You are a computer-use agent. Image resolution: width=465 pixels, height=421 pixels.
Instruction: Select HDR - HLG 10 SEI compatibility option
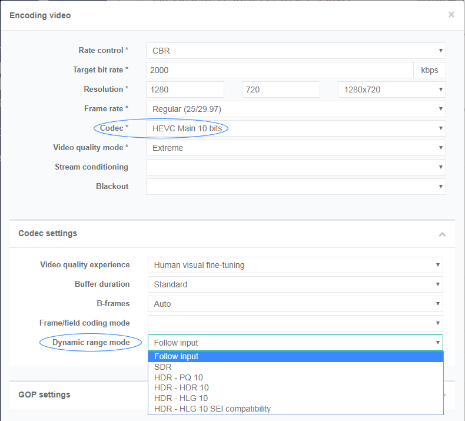212,409
